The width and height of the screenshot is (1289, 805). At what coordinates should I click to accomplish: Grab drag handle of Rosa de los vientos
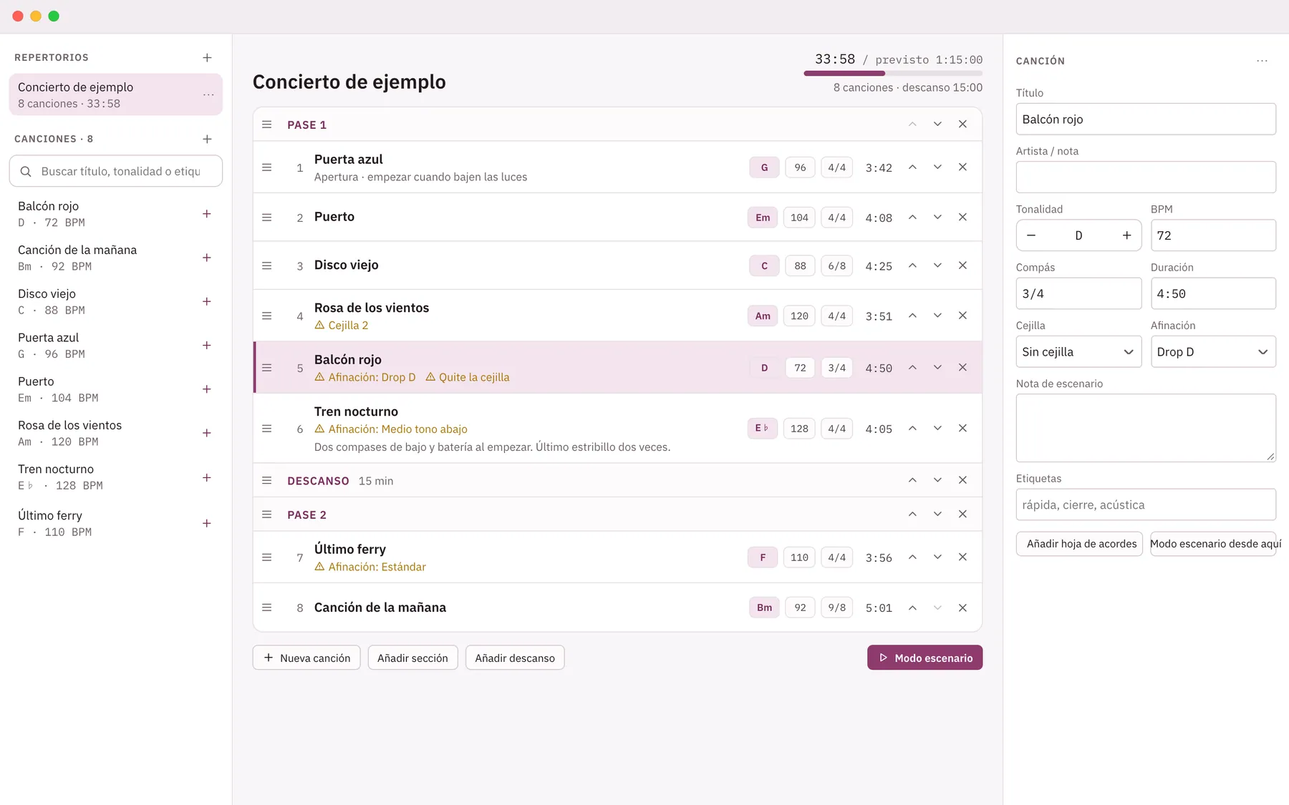(267, 316)
